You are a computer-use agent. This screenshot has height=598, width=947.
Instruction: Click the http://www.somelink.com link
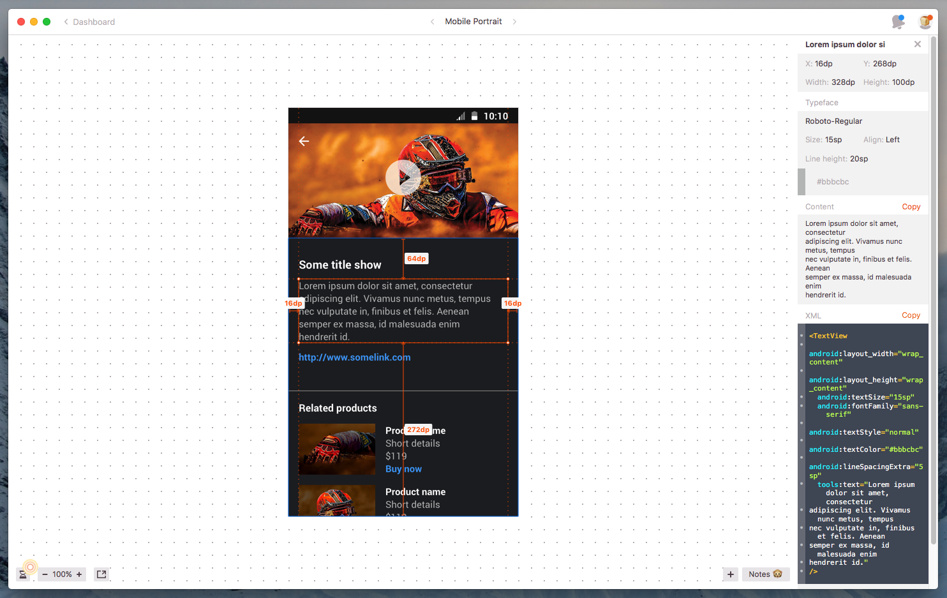pyautogui.click(x=354, y=357)
